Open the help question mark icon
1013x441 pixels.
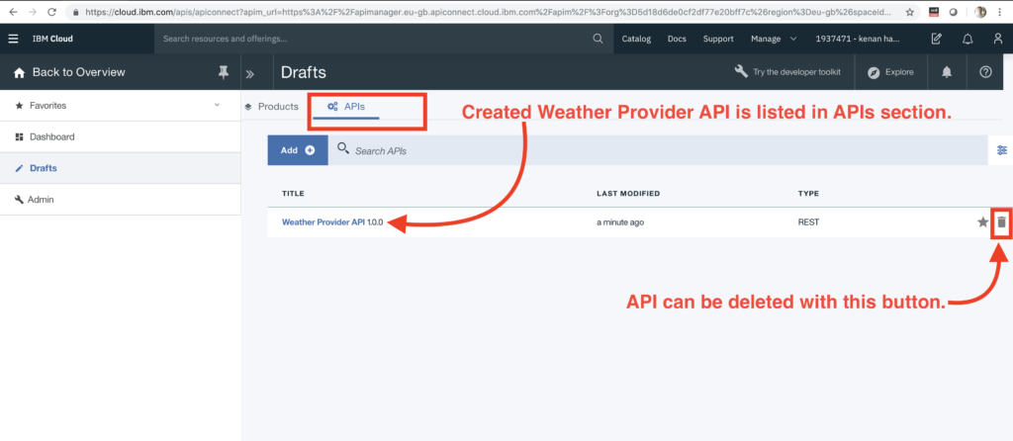coord(986,72)
